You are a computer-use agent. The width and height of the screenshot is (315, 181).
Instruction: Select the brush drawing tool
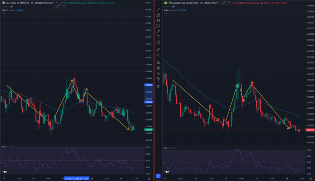tap(158, 31)
